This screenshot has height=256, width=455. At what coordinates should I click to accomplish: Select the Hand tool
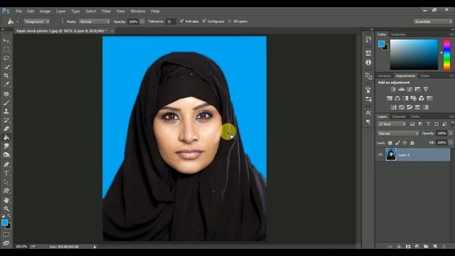click(x=6, y=201)
